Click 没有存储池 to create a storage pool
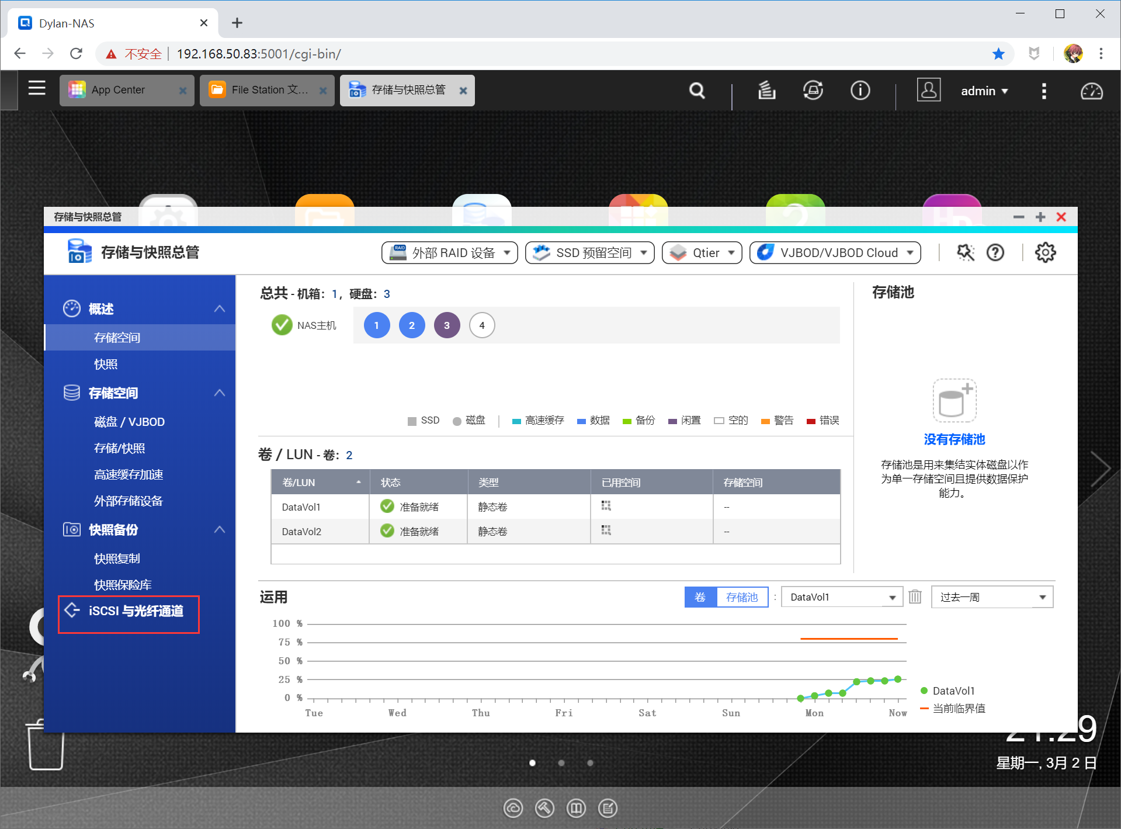The height and width of the screenshot is (829, 1121). tap(953, 440)
